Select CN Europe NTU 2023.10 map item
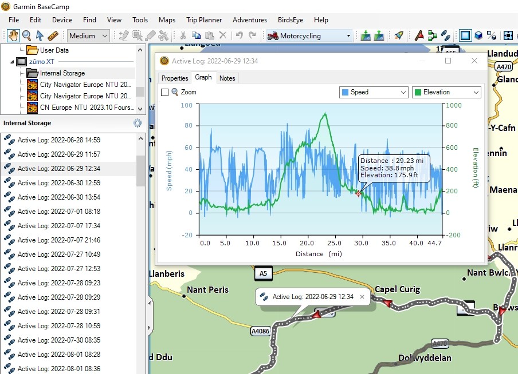The width and height of the screenshot is (518, 374). point(81,108)
